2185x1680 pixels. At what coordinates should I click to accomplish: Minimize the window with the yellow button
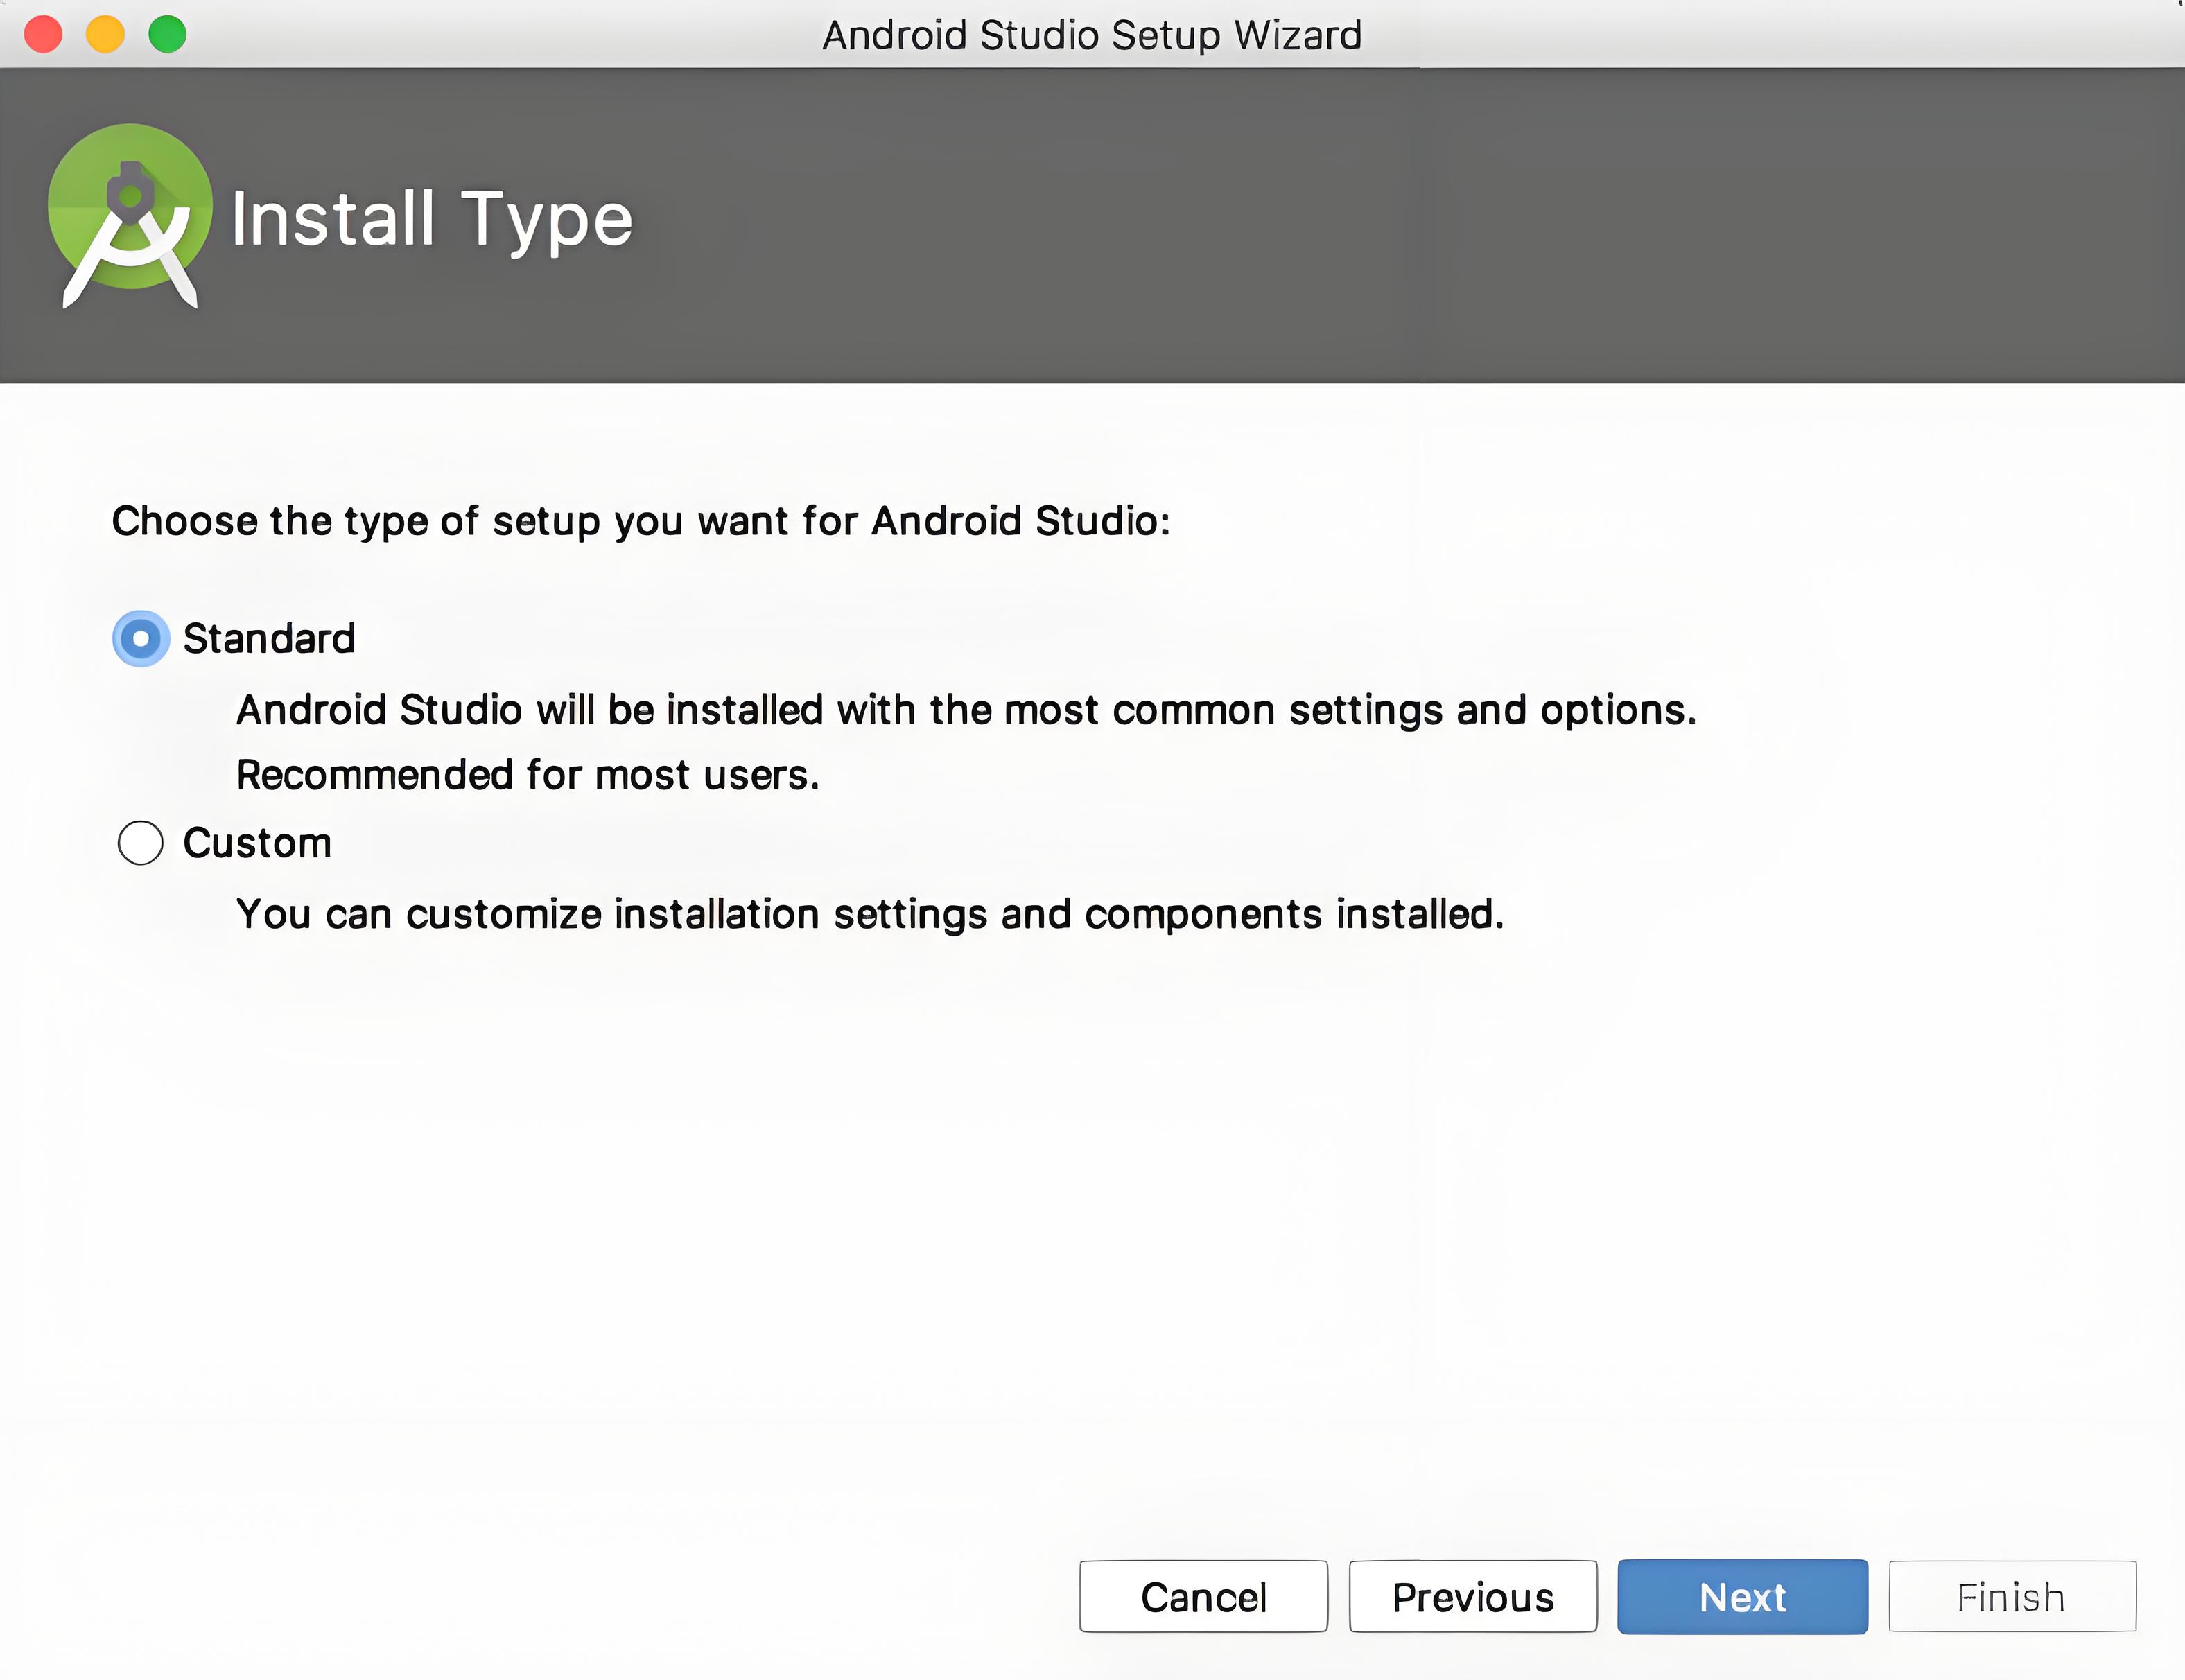point(105,34)
